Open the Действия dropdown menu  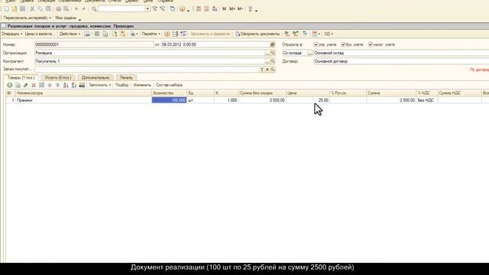[70, 34]
